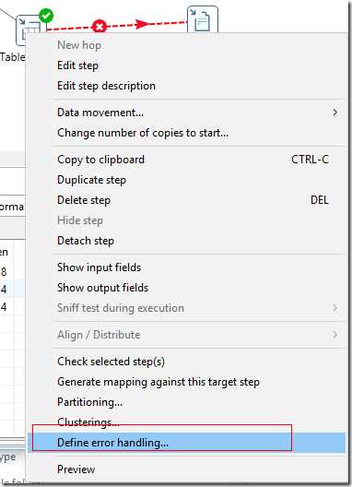Click the text file output step icon
Screen dimensions: 352x487
click(x=203, y=19)
